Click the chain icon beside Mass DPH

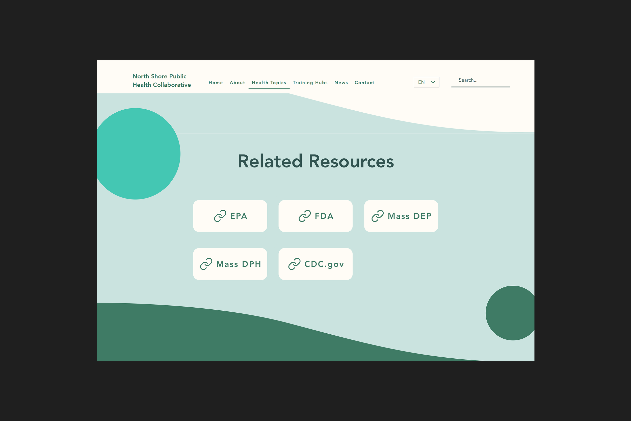(206, 264)
